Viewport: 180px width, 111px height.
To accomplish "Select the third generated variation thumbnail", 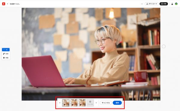I will click(82, 103).
